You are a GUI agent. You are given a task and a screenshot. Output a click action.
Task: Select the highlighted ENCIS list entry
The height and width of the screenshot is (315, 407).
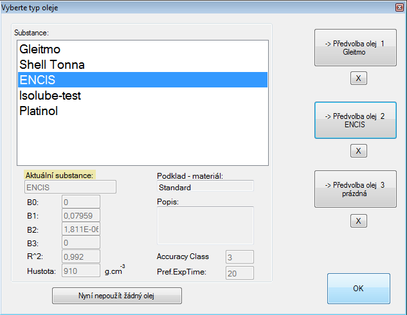click(x=143, y=80)
